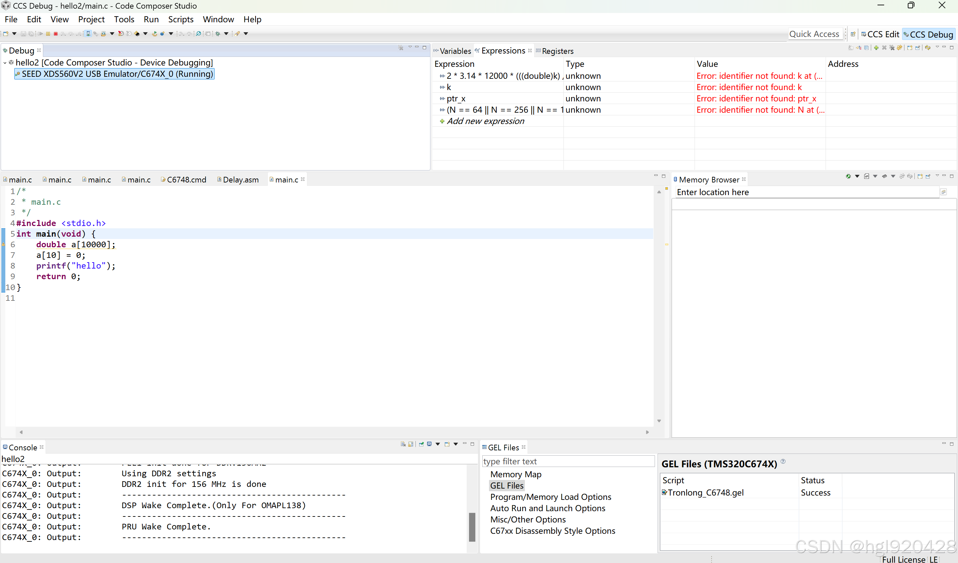
Task: Open dropdown arrow beside Debug bug icon
Action: (226, 34)
